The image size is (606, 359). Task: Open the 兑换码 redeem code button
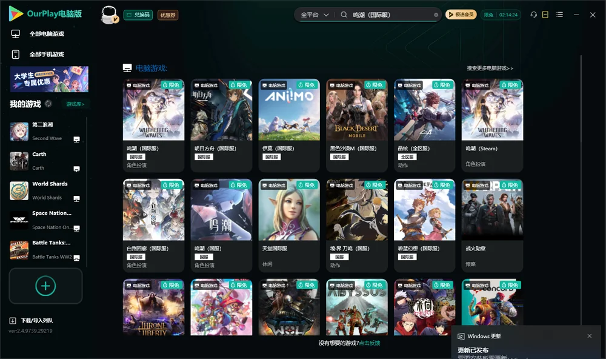pyautogui.click(x=138, y=15)
